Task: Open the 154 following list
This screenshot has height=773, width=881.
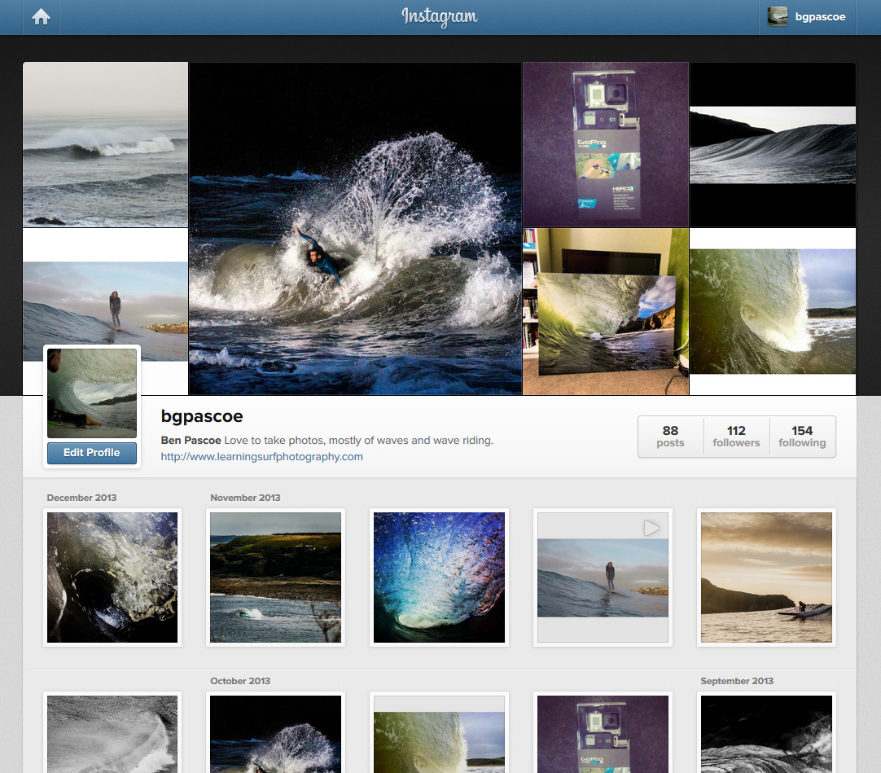Action: pyautogui.click(x=802, y=437)
